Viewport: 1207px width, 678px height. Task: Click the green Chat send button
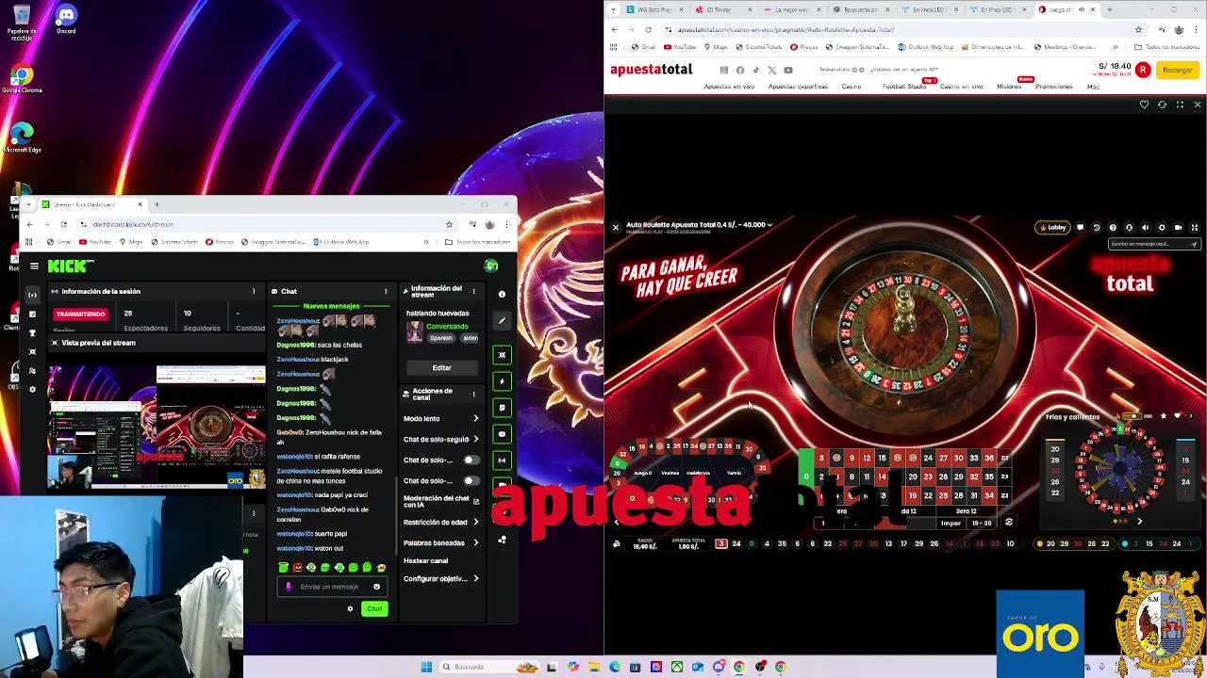click(x=374, y=608)
